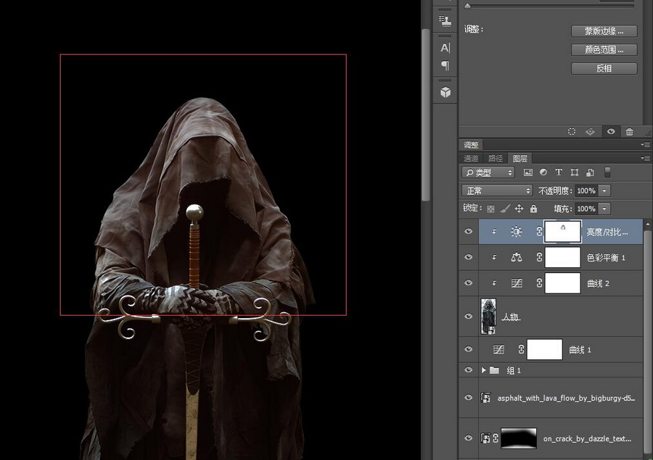Click lock position move icon
This screenshot has width=653, height=460.
519,209
